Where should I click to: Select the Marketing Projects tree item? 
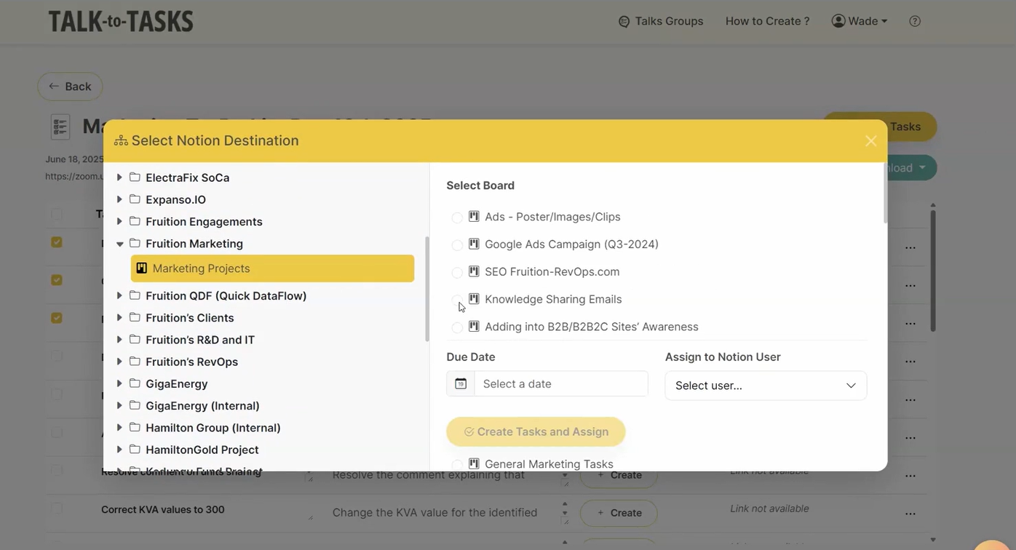pyautogui.click(x=273, y=268)
